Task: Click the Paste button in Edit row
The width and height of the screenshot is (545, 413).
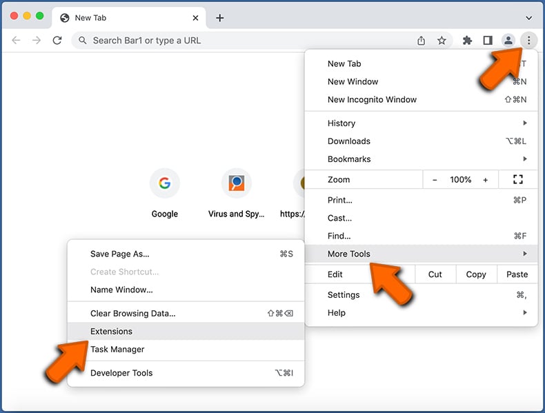Action: click(517, 274)
